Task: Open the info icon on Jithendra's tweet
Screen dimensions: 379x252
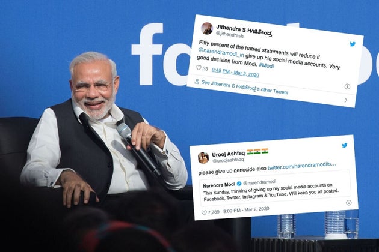Action: [x=347, y=86]
